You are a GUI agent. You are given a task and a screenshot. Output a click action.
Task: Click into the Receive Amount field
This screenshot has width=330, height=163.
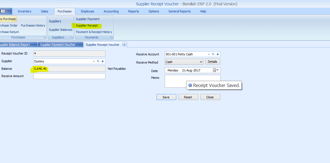tap(69, 76)
